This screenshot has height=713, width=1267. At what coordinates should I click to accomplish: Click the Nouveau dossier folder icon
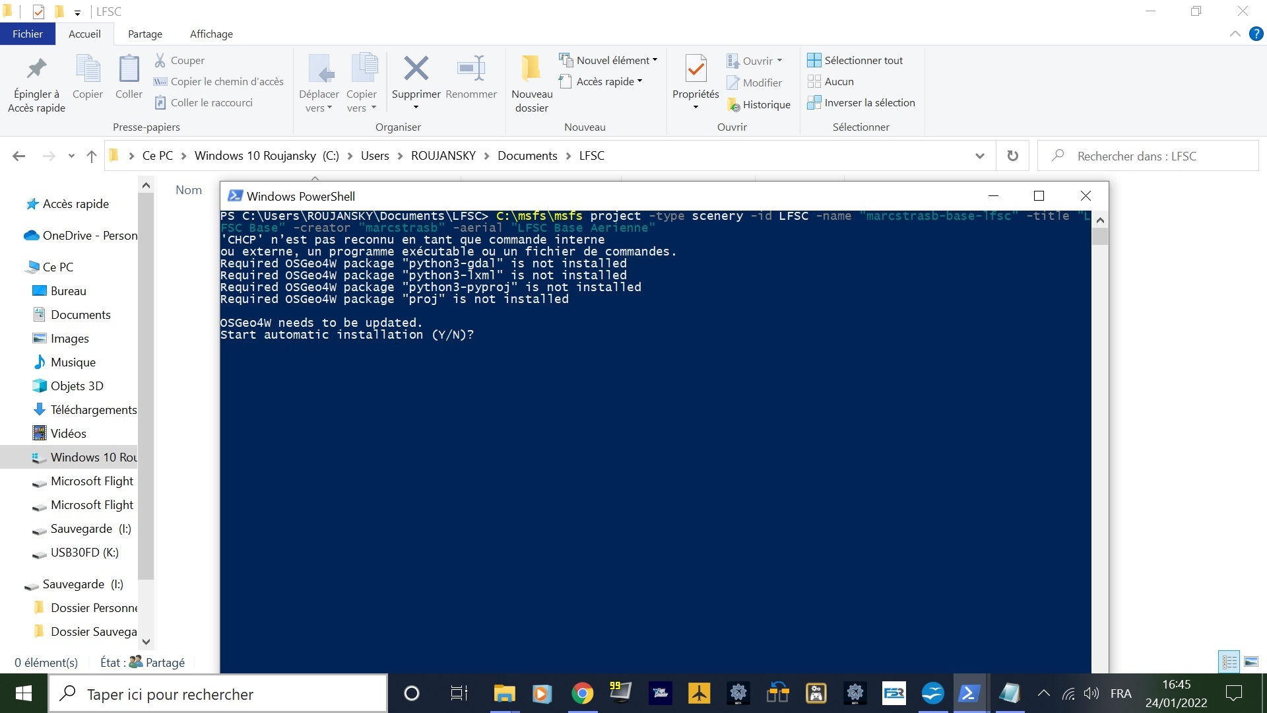[531, 68]
